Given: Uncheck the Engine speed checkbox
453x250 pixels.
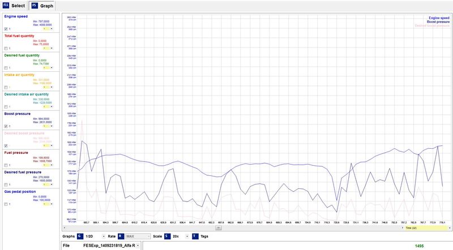Looking at the screenshot, I should 6,28.
